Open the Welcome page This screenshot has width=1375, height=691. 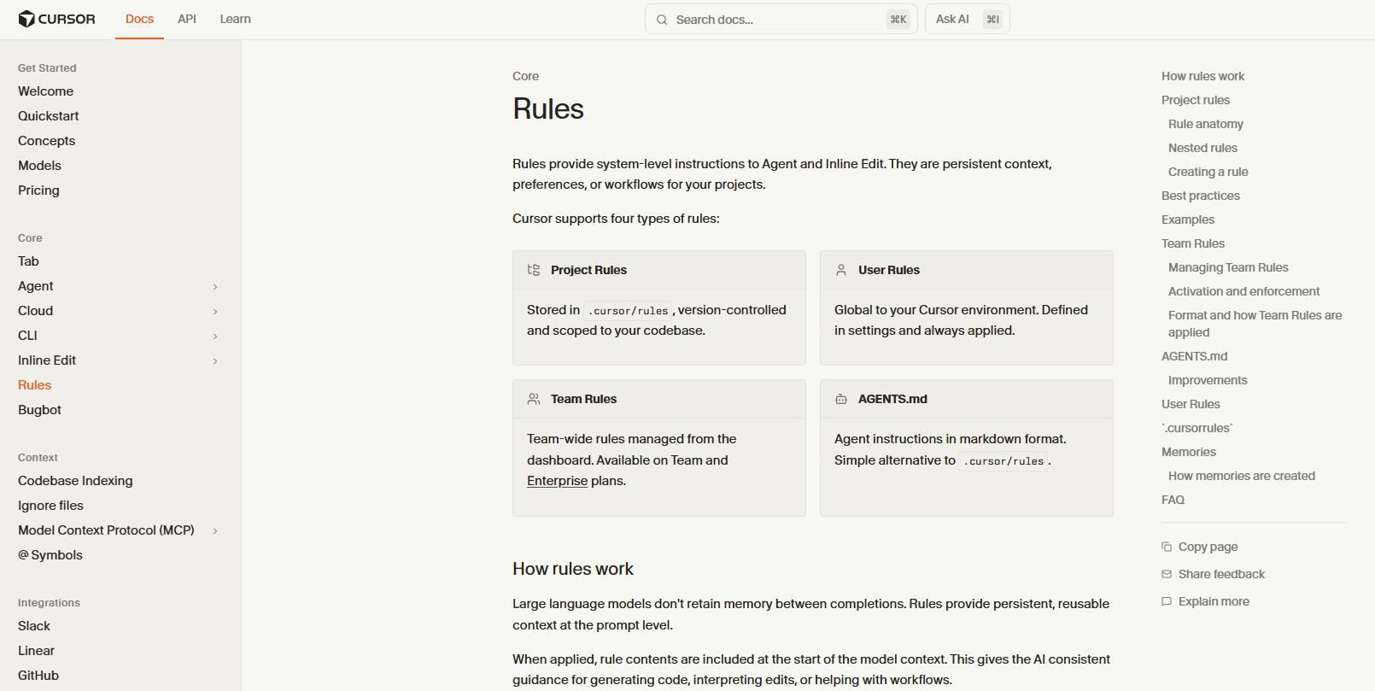coord(45,91)
